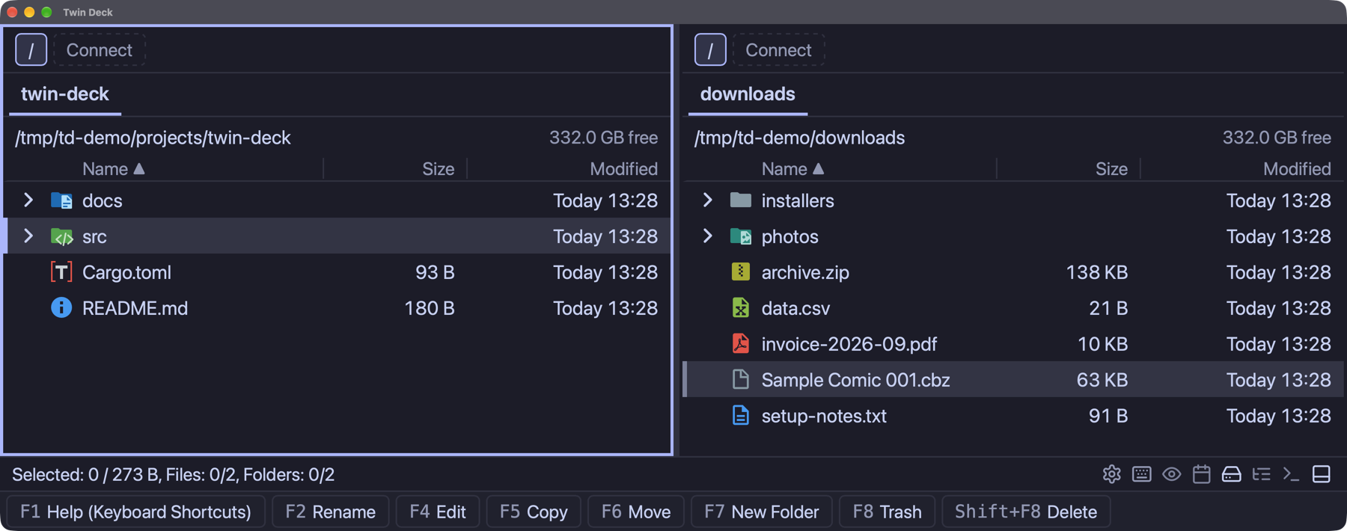Viewport: 1347px width, 531px height.
Task: Select the setup-notes.txt file name
Action: (x=824, y=416)
